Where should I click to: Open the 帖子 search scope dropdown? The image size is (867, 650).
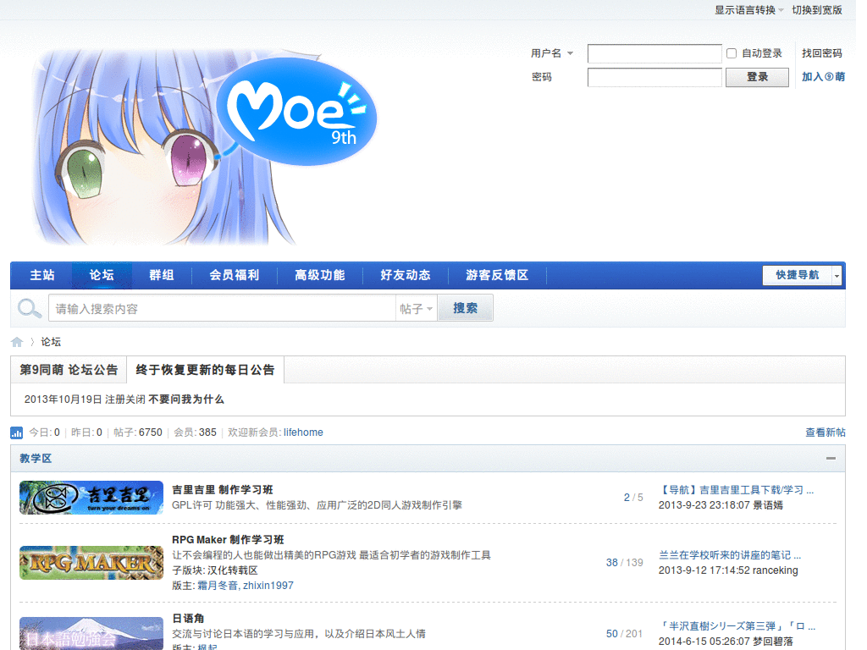click(416, 307)
